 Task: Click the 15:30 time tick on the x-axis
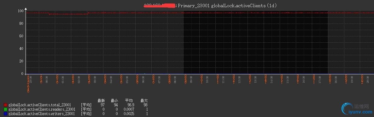tap(287, 79)
